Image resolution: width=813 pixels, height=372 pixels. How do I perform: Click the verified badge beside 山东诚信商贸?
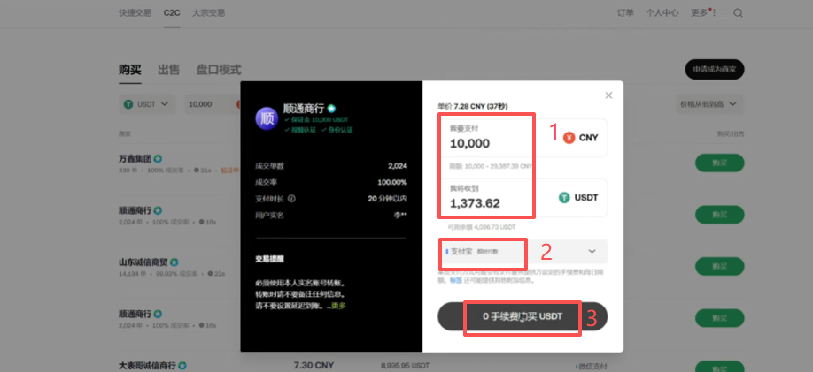click(x=174, y=262)
